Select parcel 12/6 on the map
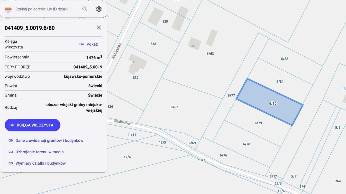Viewport: 346px width, 194px height. click(127, 157)
